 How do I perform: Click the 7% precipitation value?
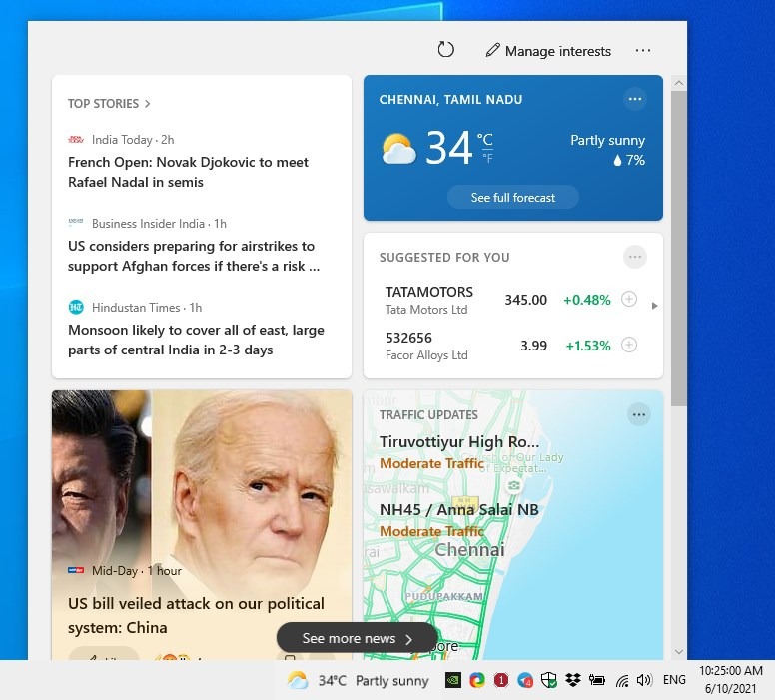pyautogui.click(x=629, y=160)
